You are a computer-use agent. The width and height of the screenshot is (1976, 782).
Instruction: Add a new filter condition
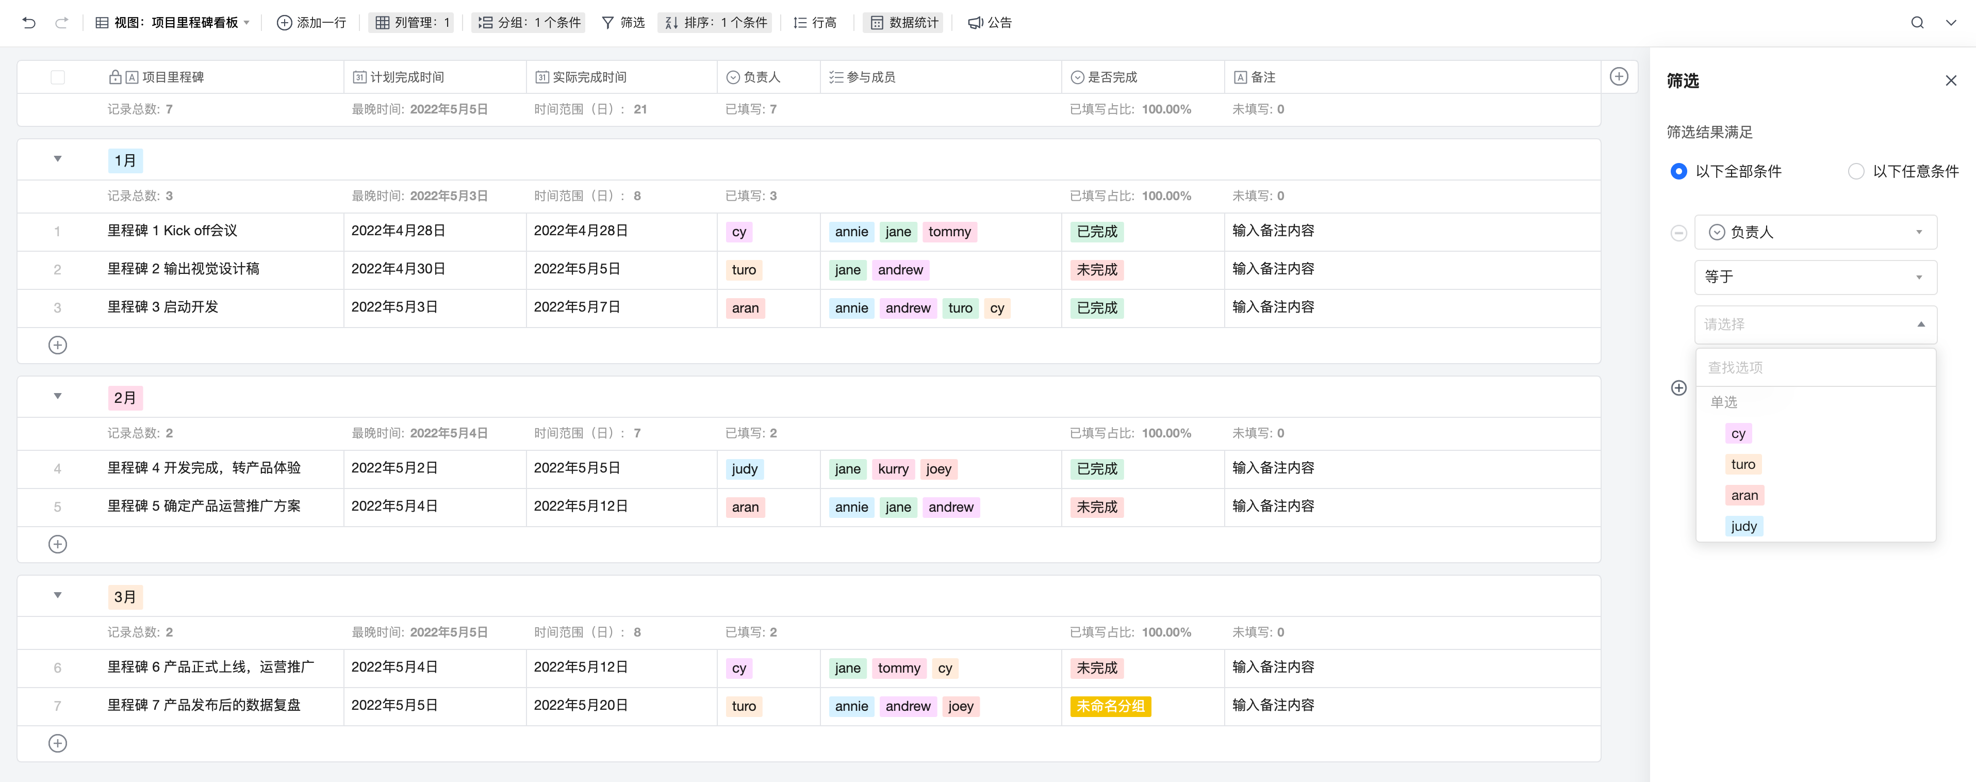pyautogui.click(x=1678, y=387)
